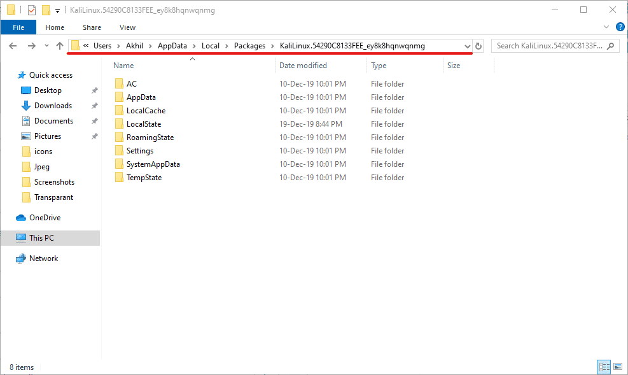
Task: Sort by Date modified column
Action: point(304,66)
